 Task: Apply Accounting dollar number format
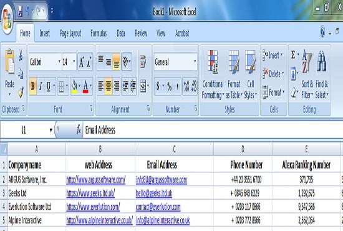158,86
